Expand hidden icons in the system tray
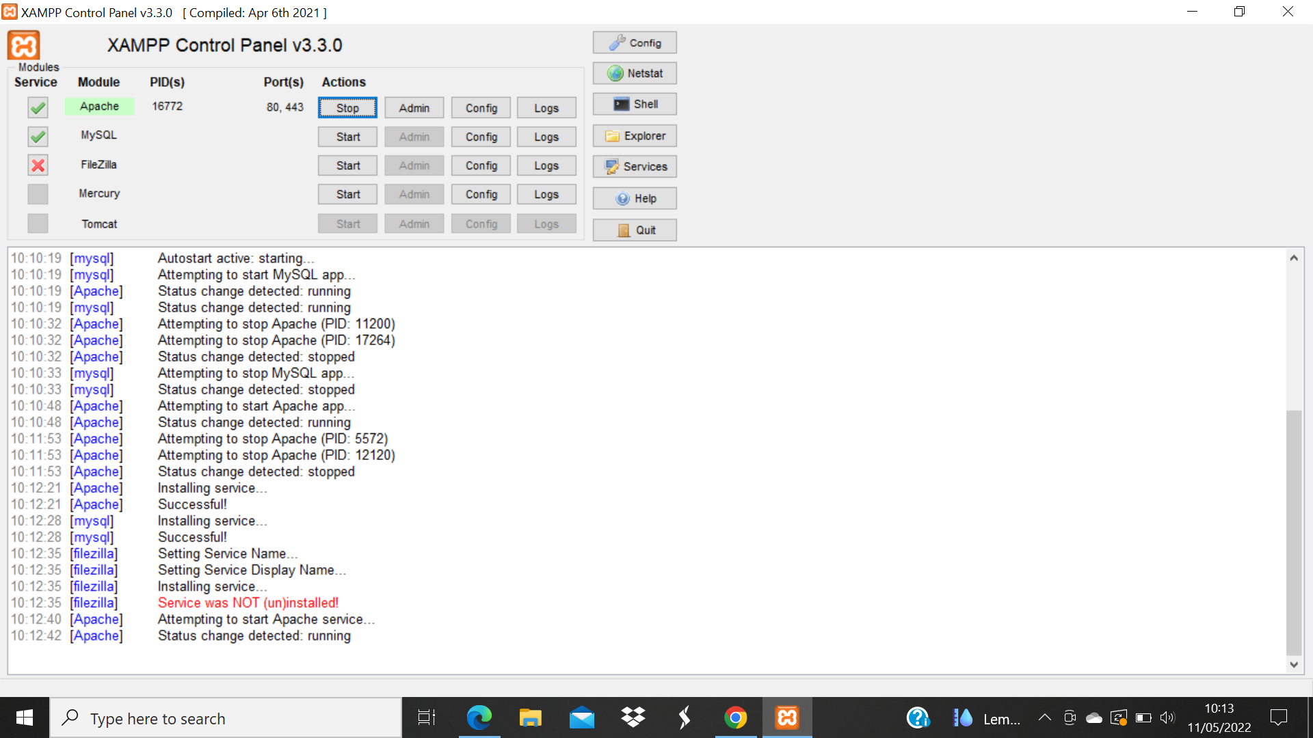1313x738 pixels. [x=1044, y=717]
